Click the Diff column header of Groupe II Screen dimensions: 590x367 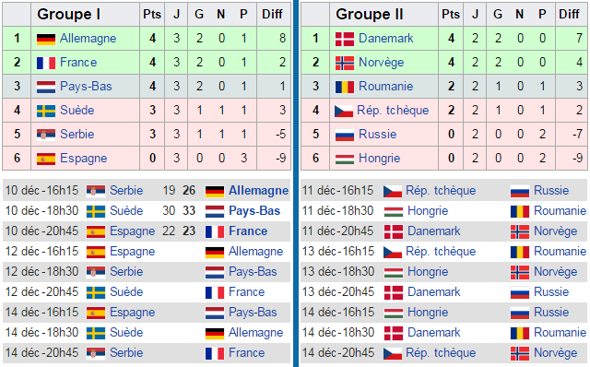569,15
